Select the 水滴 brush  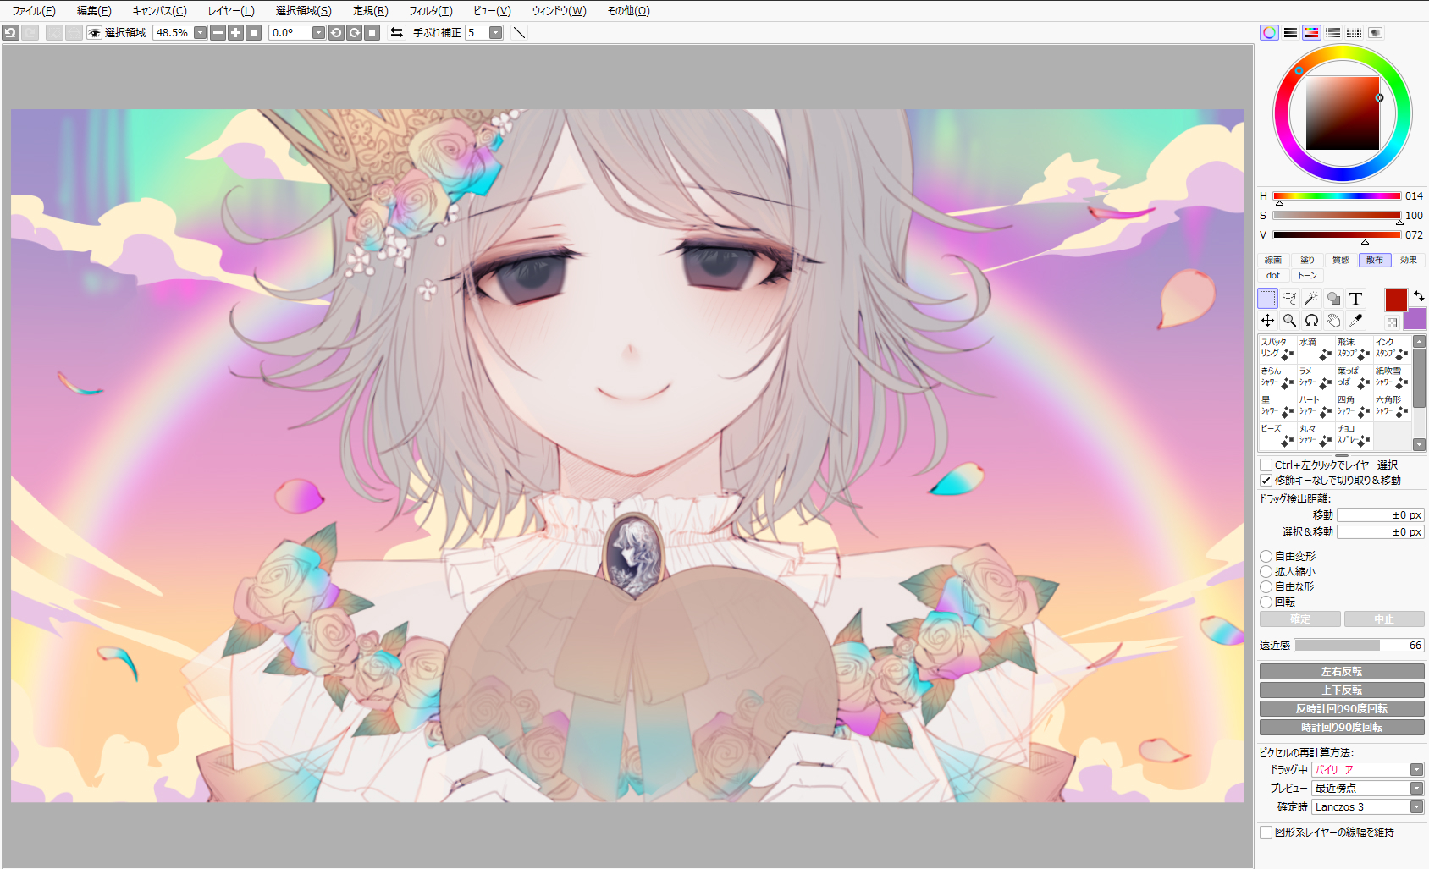(x=1316, y=348)
